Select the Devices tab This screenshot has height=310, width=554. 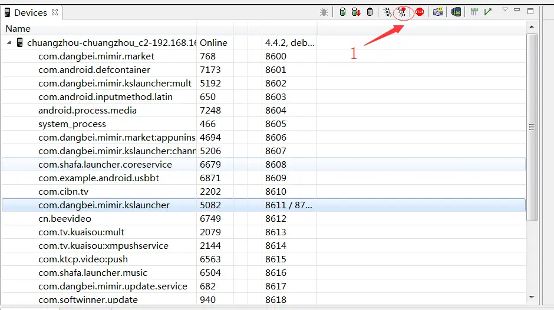[31, 13]
